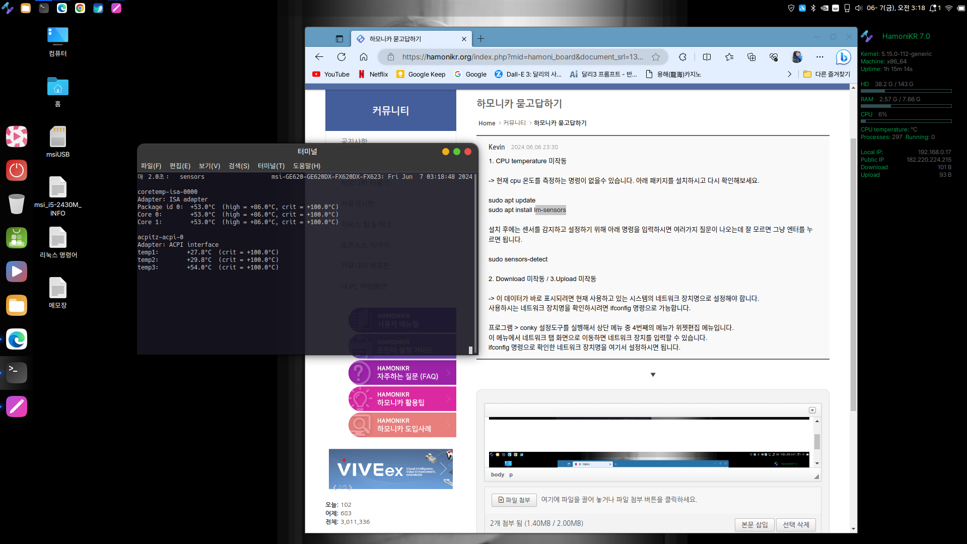The image size is (967, 544).
Task: Open Edge home page icon
Action: 364,57
